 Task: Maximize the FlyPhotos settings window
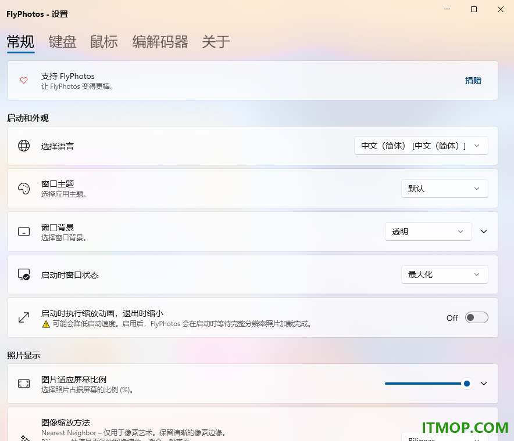474,9
